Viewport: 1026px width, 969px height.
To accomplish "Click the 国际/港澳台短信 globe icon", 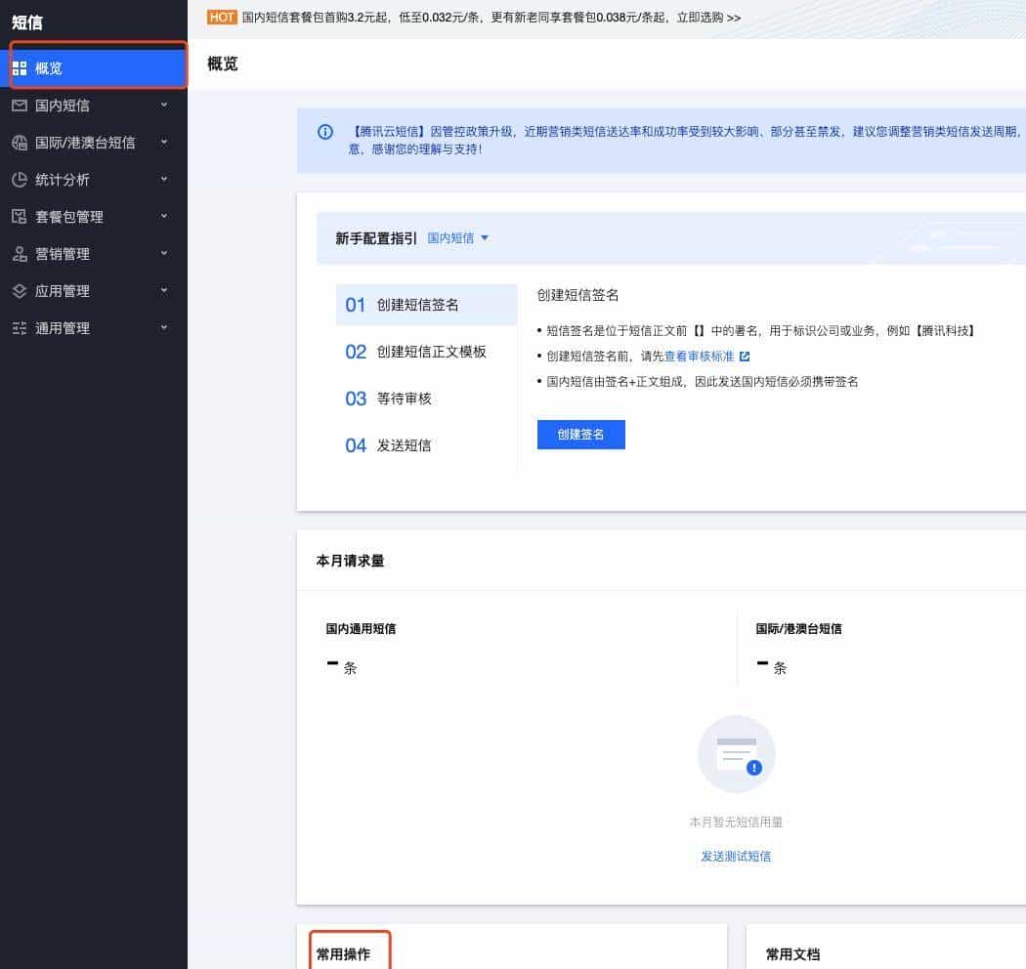I will tap(21, 142).
